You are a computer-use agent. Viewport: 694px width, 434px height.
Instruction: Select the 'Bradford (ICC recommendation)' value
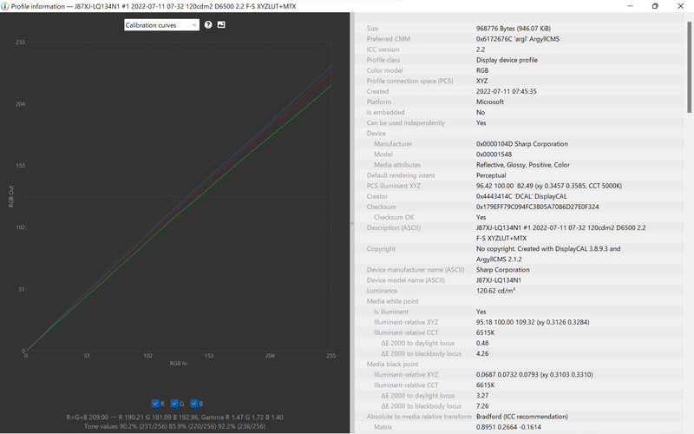(x=522, y=417)
